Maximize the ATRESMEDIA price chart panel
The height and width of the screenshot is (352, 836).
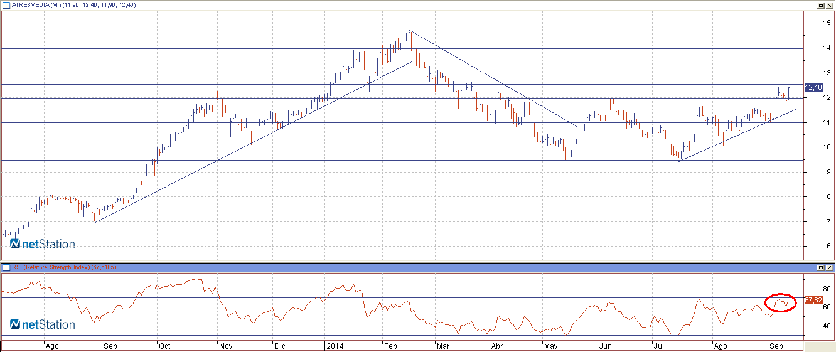(x=821, y=5)
